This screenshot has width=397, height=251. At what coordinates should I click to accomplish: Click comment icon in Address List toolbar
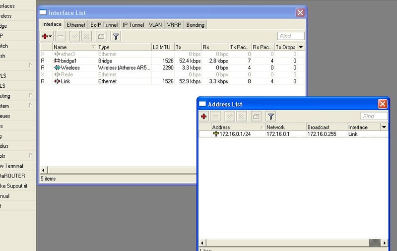(256, 117)
